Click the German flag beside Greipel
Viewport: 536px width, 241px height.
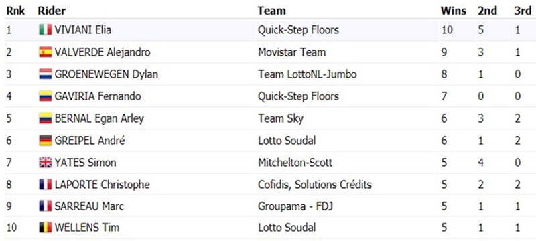(x=45, y=141)
